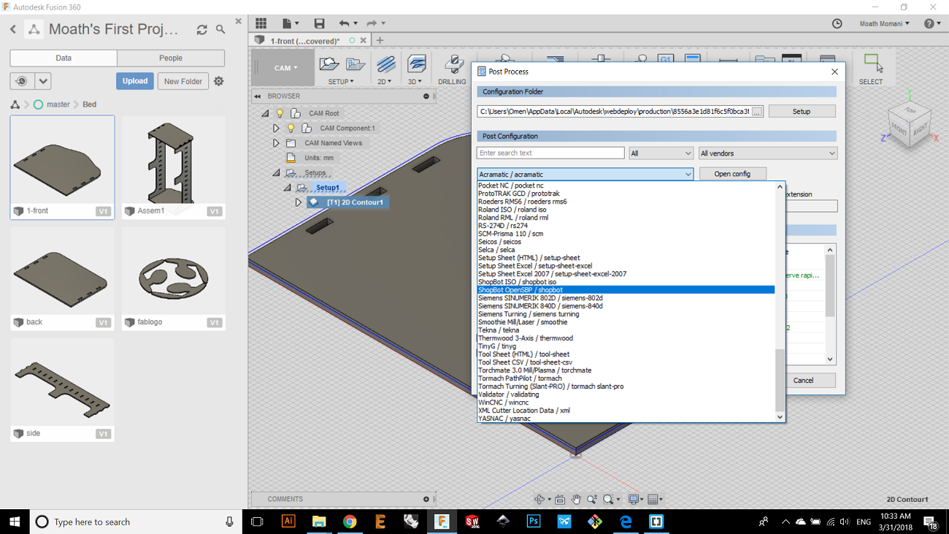Click Setup button in Post Process dialog
This screenshot has height=534, width=949.
802,111
